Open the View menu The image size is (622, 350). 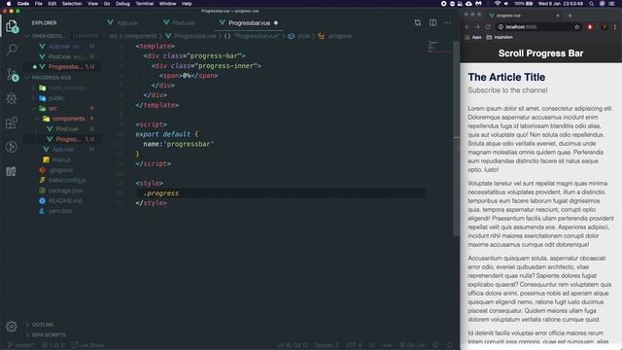93,4
